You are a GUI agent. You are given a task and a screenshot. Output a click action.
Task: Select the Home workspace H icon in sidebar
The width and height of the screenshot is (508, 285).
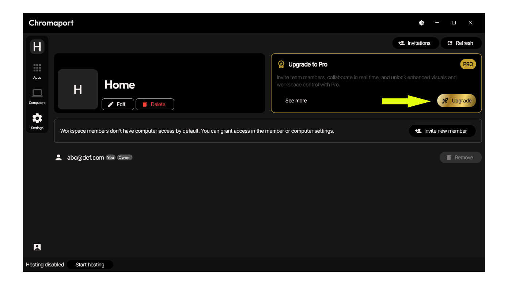(37, 47)
